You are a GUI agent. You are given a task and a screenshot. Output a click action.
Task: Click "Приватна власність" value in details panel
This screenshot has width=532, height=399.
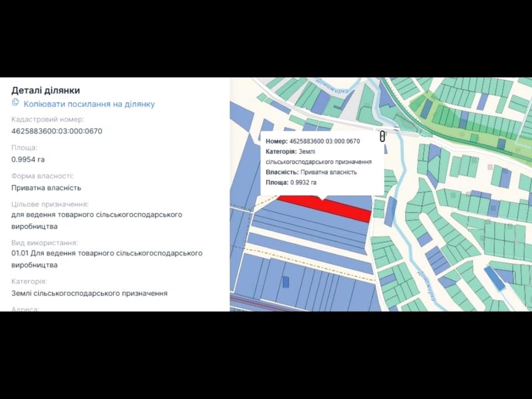[x=46, y=188]
